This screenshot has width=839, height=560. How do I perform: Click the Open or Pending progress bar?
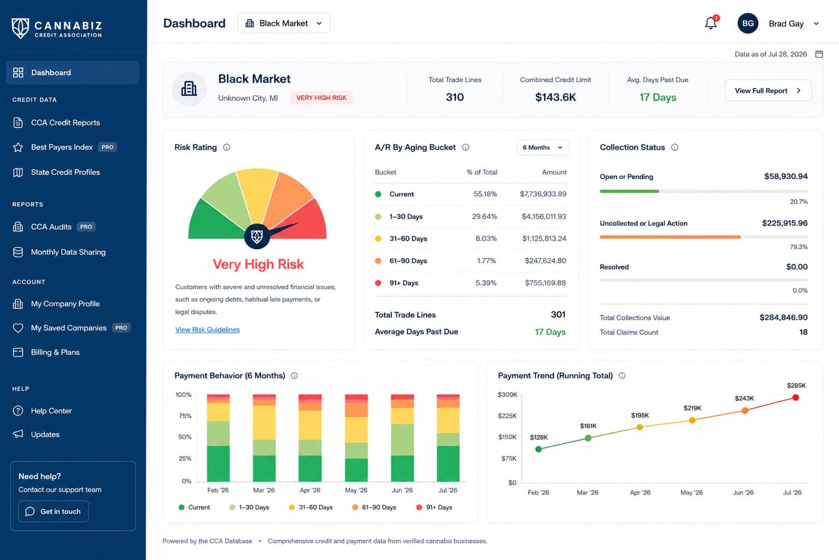(x=703, y=191)
